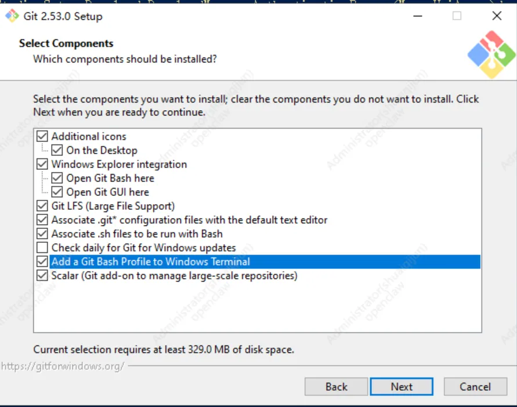The width and height of the screenshot is (517, 407).
Task: Disable Windows Explorer integration
Action: (42, 164)
